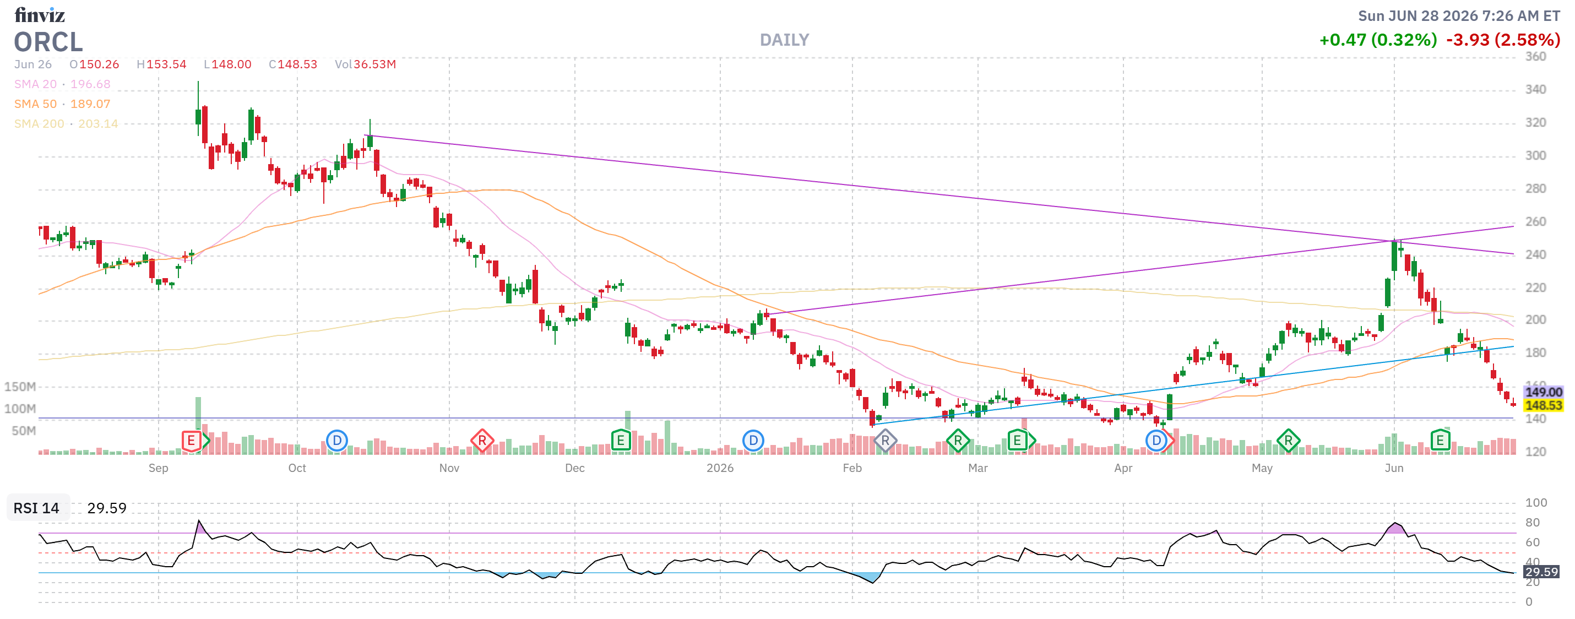This screenshot has width=1575, height=619.
Task: Open the red R diamond marker in November
Action: click(x=482, y=441)
